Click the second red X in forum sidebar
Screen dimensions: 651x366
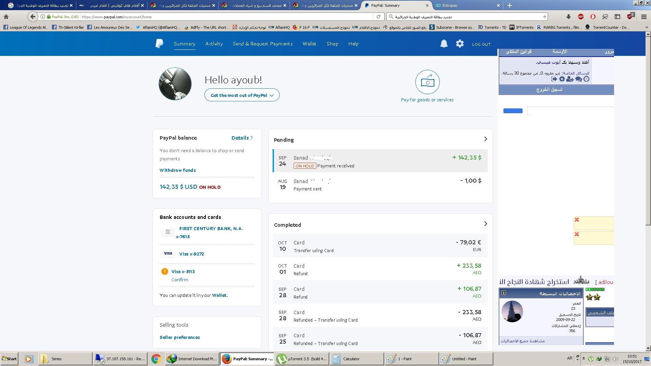577,234
